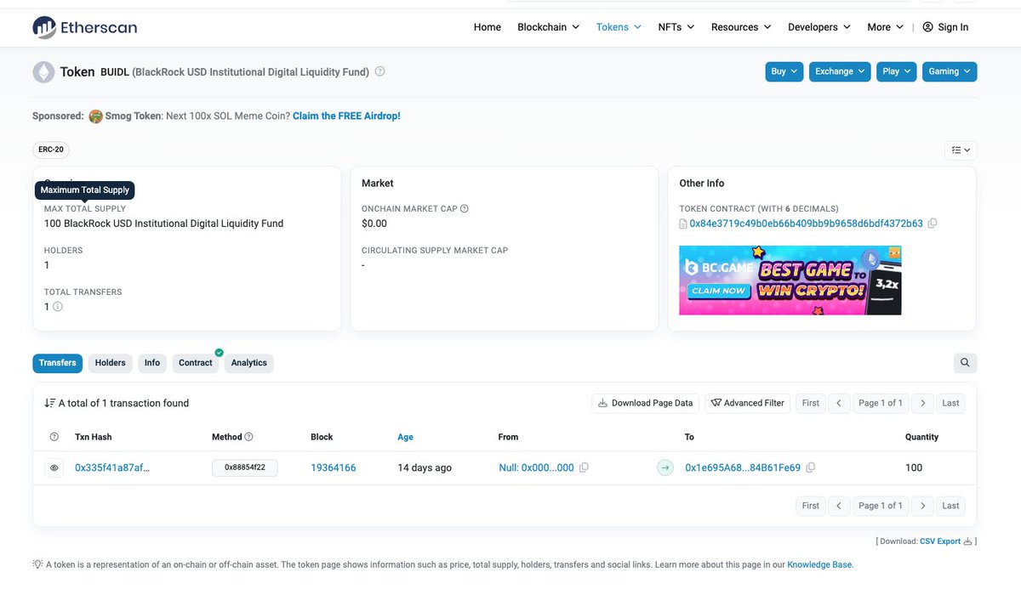Viewport: 1021px width, 612px height.
Task: Go to the next page in the top pagination
Action: point(923,403)
